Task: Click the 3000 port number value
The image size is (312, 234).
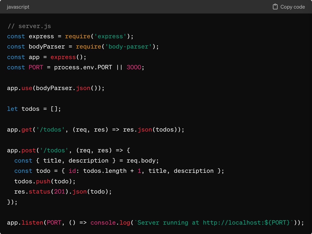Action: click(133, 67)
